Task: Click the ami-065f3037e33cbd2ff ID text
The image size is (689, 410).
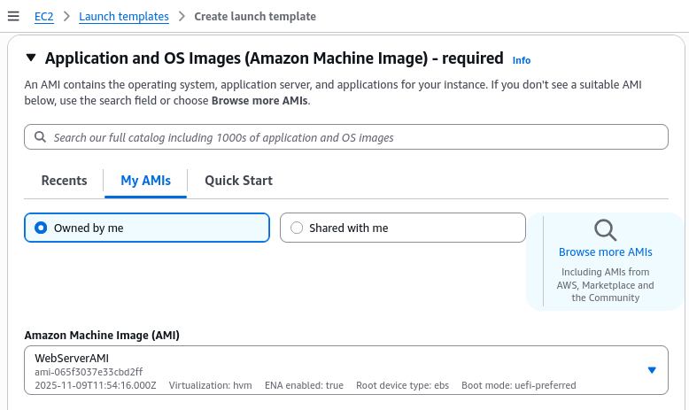Action: coord(89,372)
